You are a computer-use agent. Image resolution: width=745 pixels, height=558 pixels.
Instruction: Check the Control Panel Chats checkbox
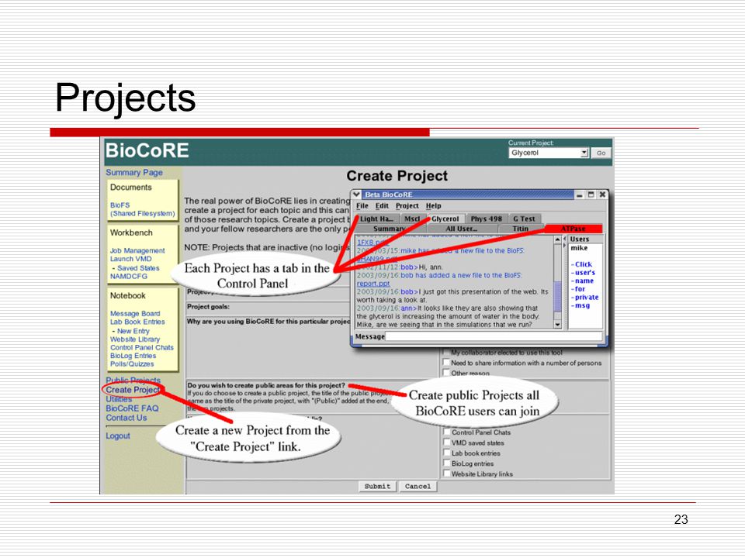[x=447, y=432]
